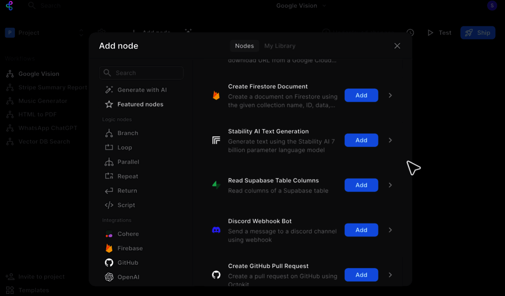Expand Stability AI Text Generation chevron
The height and width of the screenshot is (296, 505).
390,140
